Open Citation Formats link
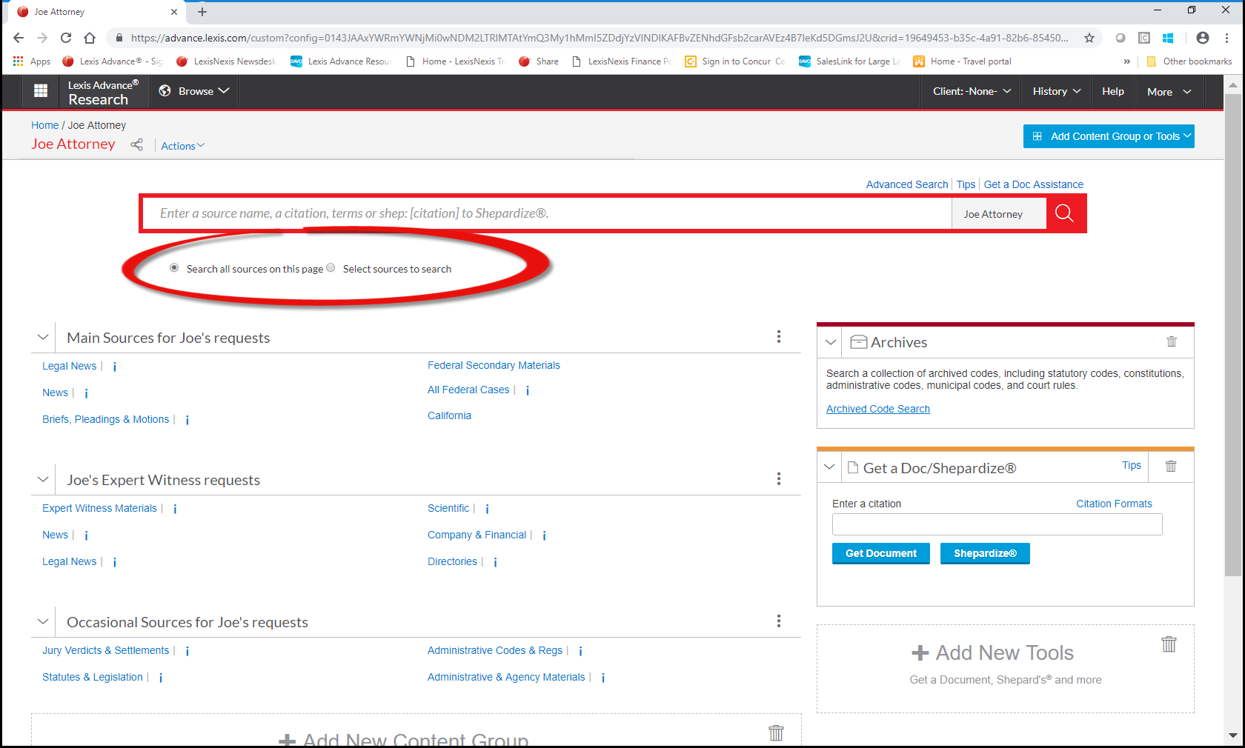The height and width of the screenshot is (748, 1245). (1114, 504)
